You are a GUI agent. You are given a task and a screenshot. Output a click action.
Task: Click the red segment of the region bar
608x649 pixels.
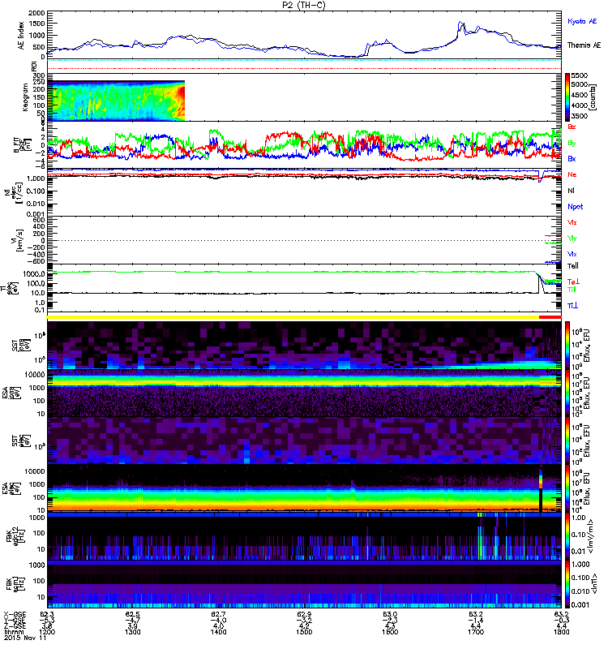click(550, 317)
